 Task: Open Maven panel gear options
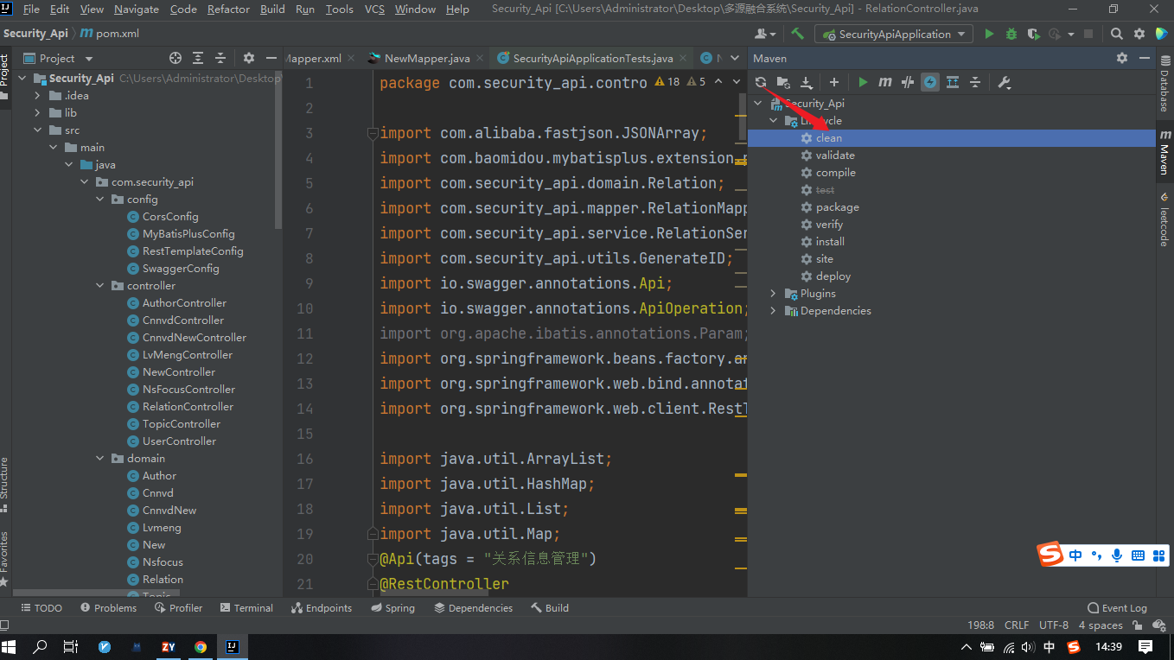pyautogui.click(x=1122, y=58)
